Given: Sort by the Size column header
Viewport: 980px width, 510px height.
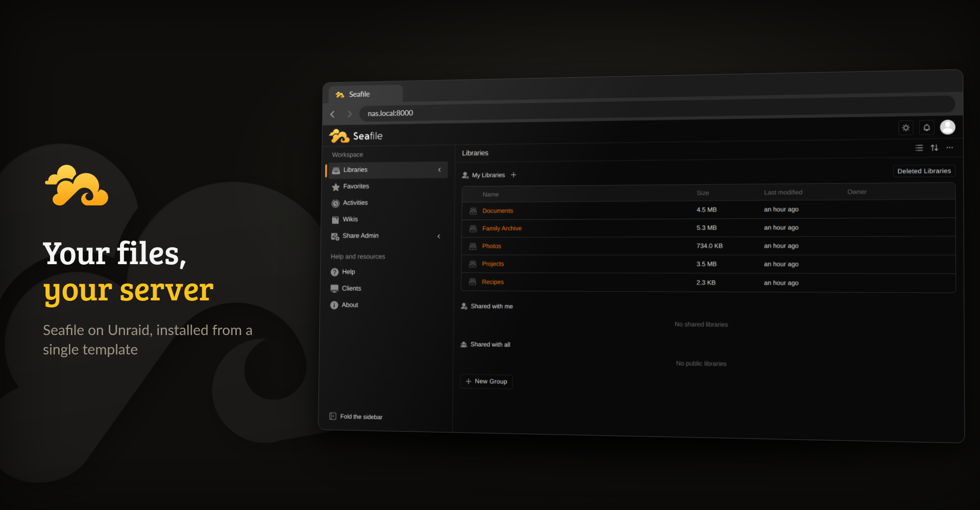Looking at the screenshot, I should (703, 193).
